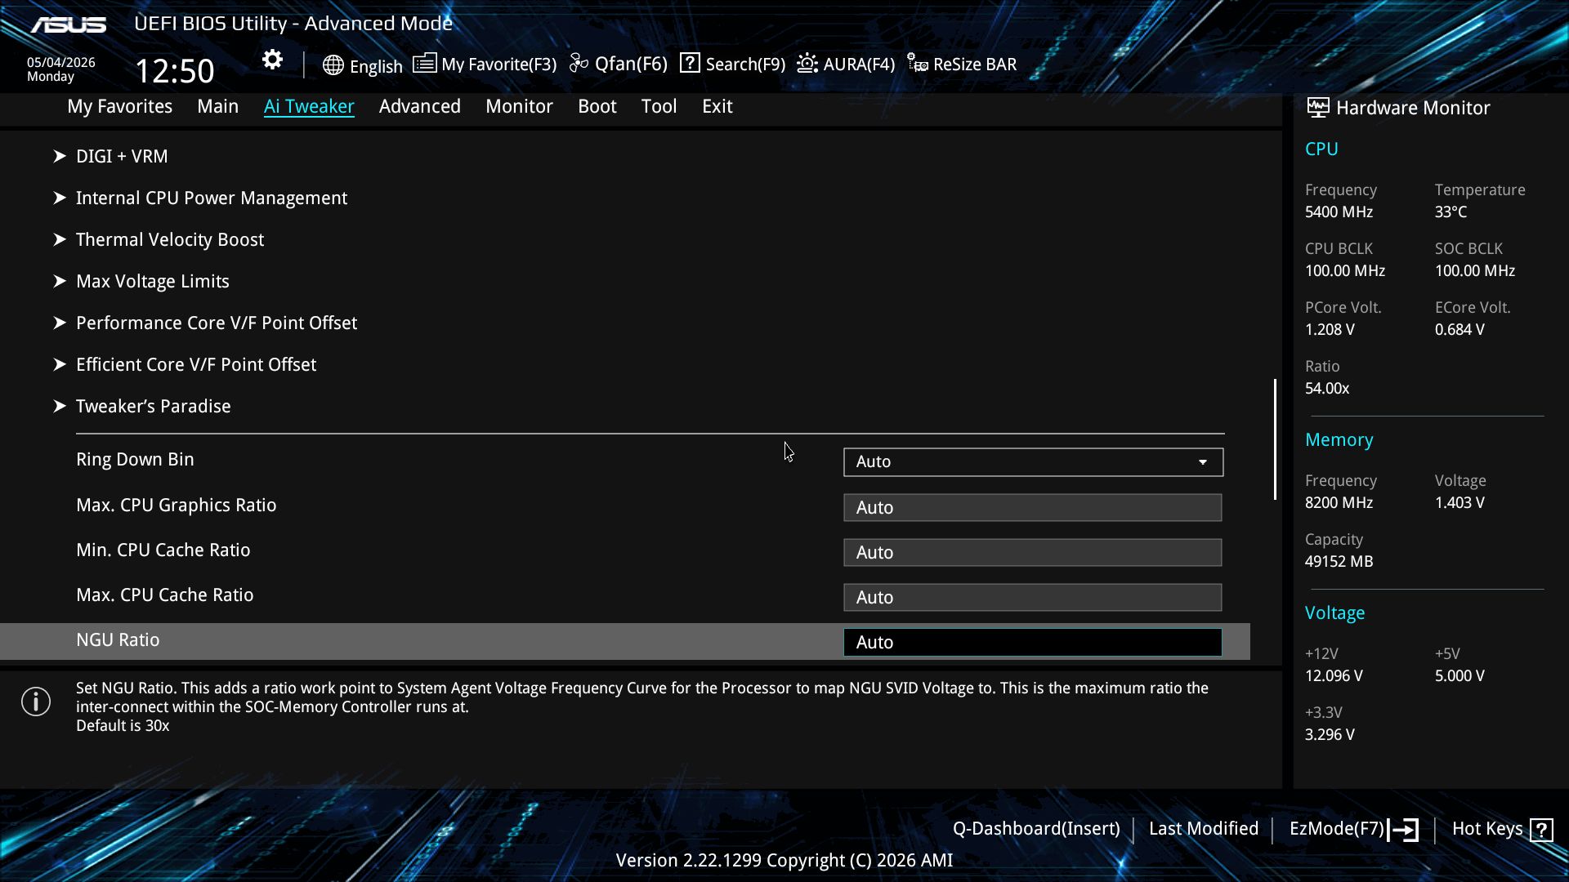Click the AURA light icon
The image size is (1569, 882).
(x=807, y=63)
